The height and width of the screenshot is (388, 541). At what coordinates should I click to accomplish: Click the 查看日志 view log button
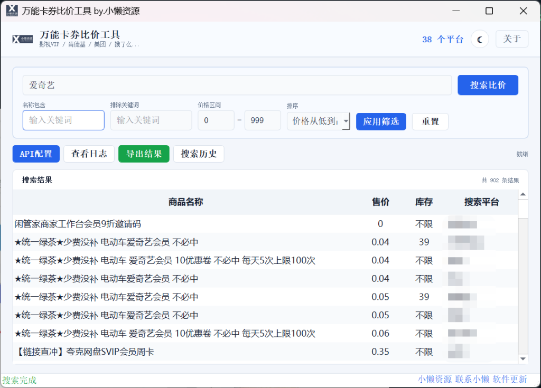click(89, 154)
